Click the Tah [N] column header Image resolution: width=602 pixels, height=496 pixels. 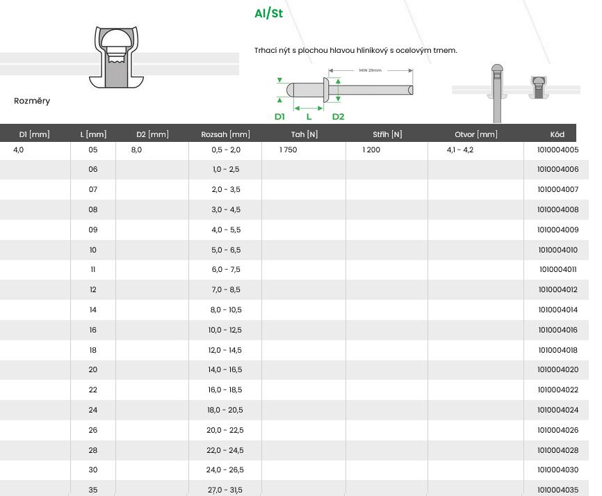(304, 134)
